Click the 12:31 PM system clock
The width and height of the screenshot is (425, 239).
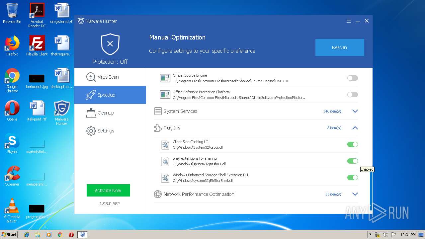(408, 235)
